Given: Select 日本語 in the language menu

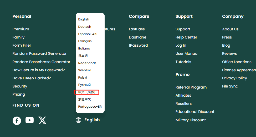Looking at the screenshot, I should tap(83, 56).
